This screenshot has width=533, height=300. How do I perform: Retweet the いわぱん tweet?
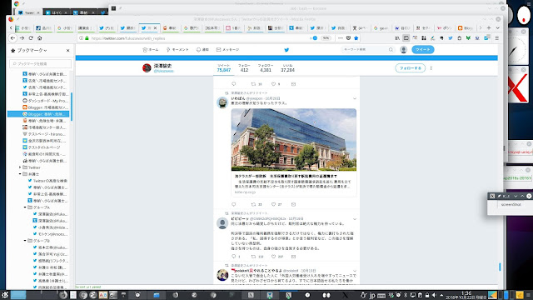253,204
